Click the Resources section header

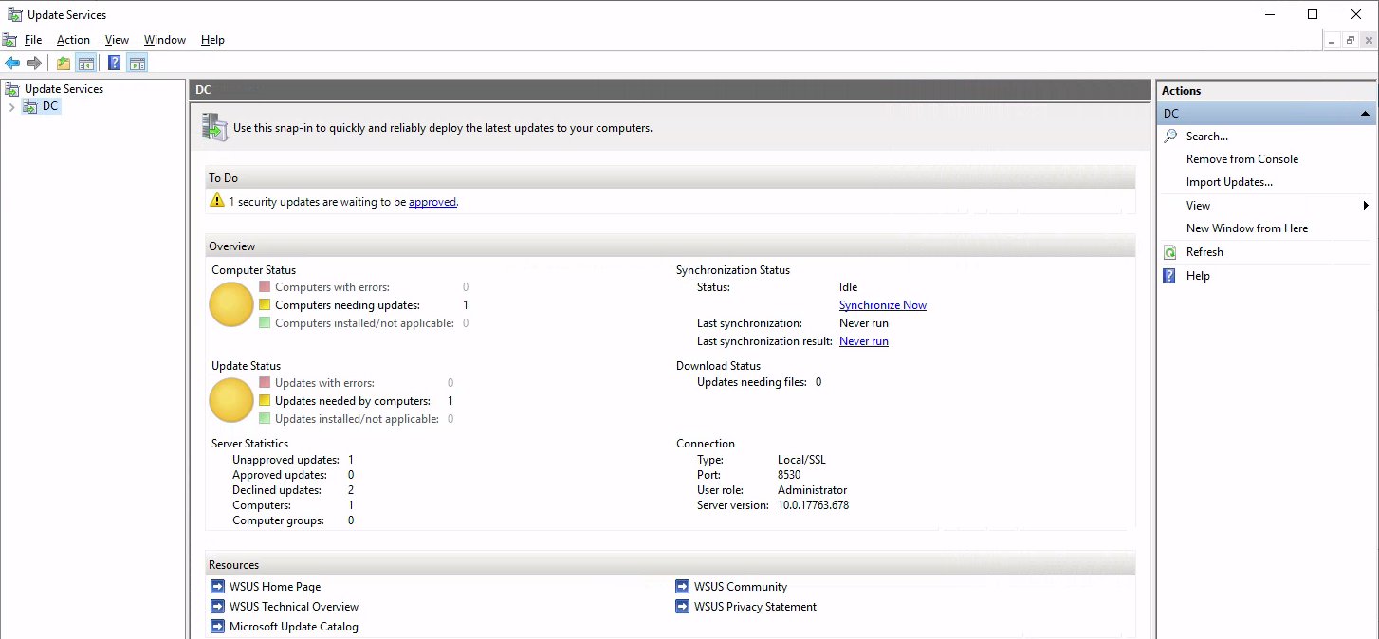coord(671,565)
